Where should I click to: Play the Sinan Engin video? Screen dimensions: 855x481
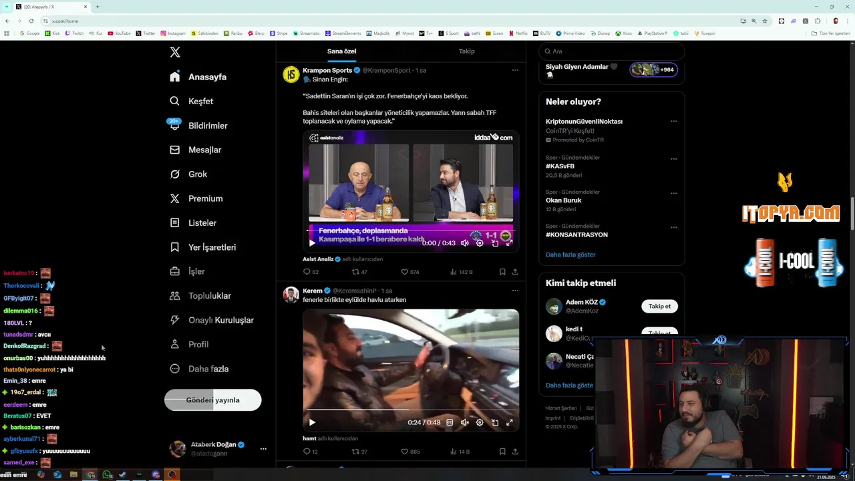312,243
